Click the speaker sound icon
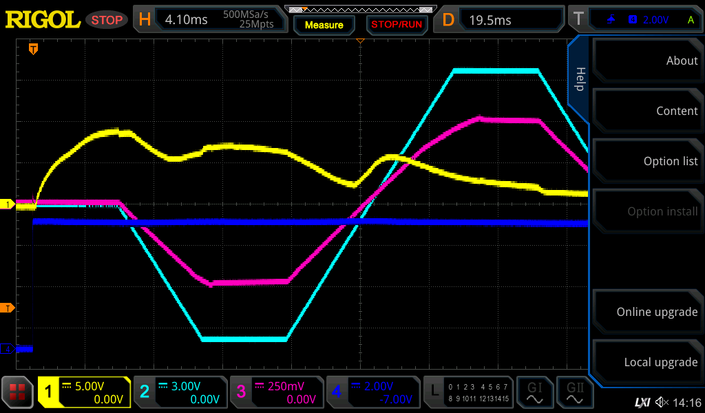This screenshot has width=705, height=413. 662,402
